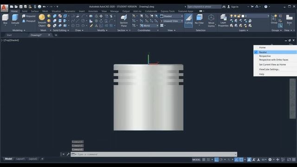Click the Autodesk App Store cart icon

(x=252, y=6)
